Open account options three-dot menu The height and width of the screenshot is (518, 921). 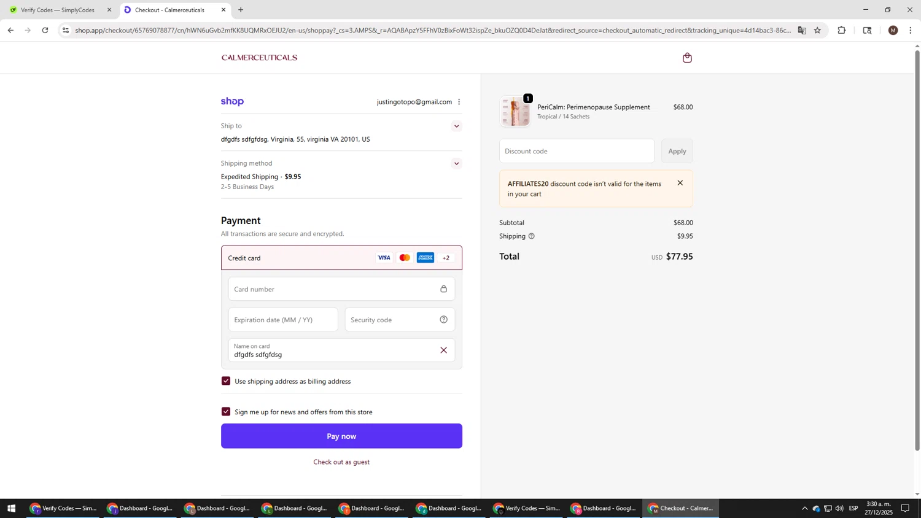coord(459,102)
